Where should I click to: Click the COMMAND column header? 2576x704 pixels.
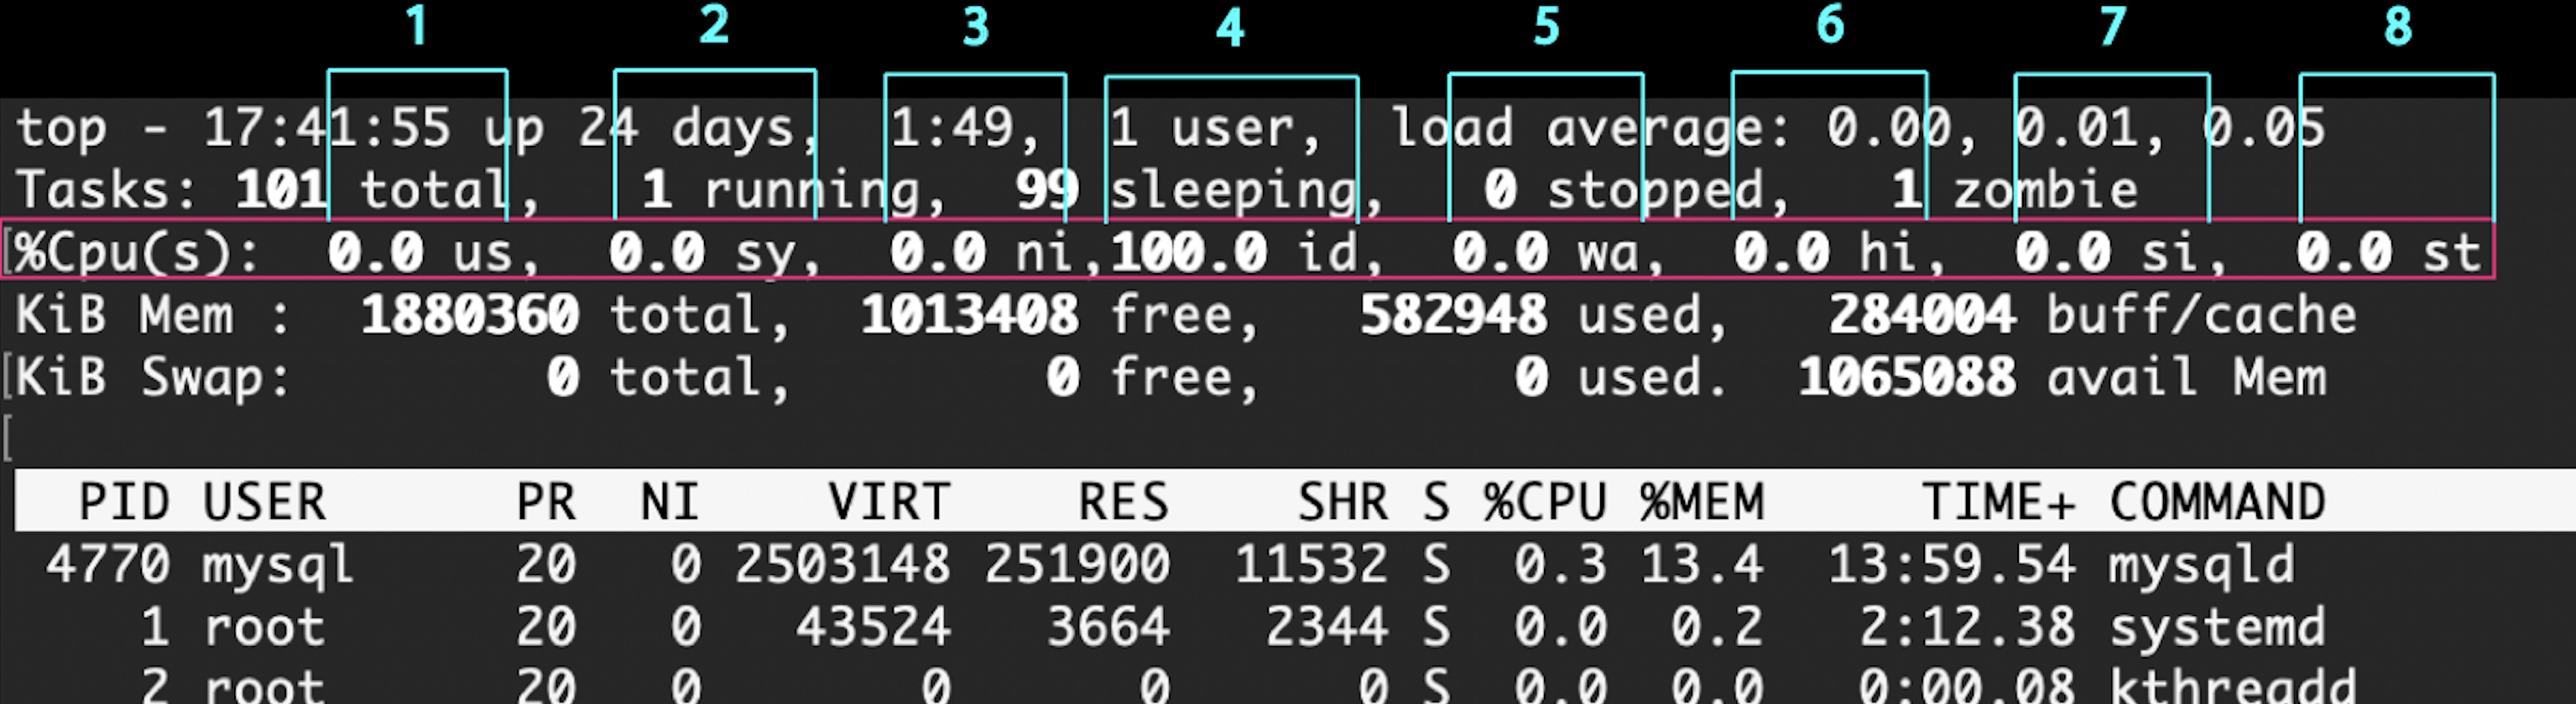tap(2217, 501)
